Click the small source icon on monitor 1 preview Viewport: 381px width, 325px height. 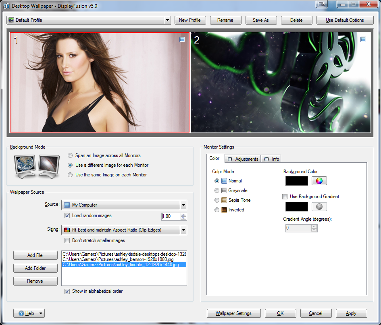(182, 39)
